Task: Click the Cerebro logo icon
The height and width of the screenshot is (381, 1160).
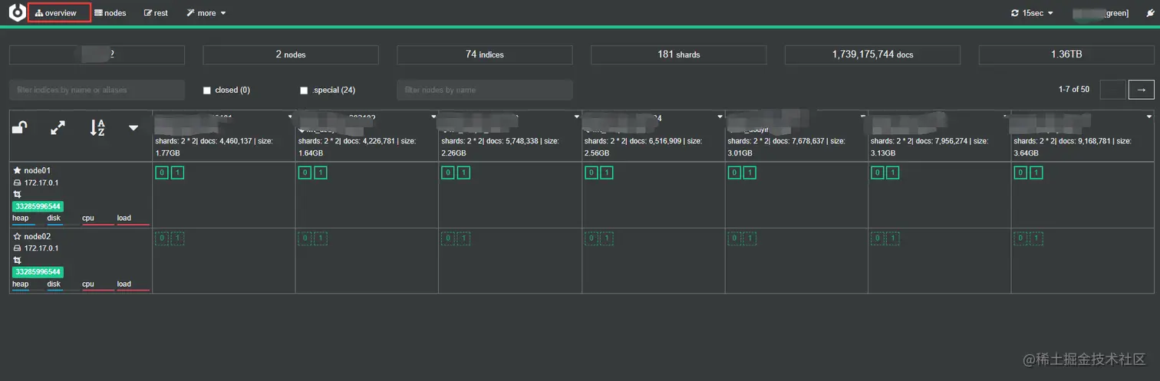Action: 17,13
